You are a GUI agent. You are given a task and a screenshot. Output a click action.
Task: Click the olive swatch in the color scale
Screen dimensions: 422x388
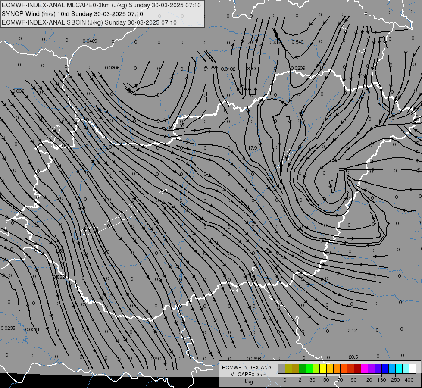pos(288,369)
